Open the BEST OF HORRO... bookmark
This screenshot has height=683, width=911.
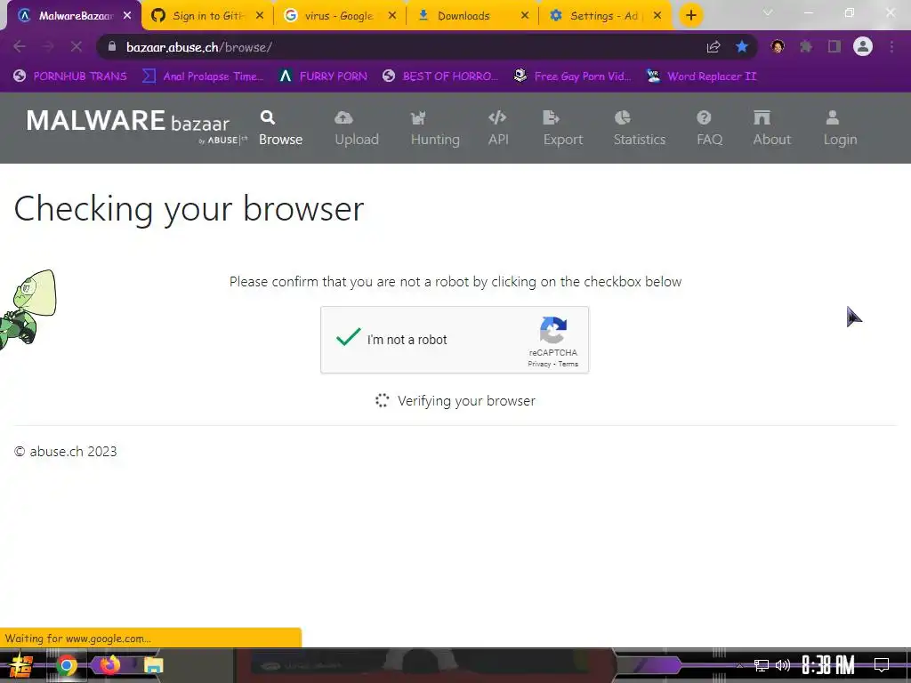click(440, 76)
